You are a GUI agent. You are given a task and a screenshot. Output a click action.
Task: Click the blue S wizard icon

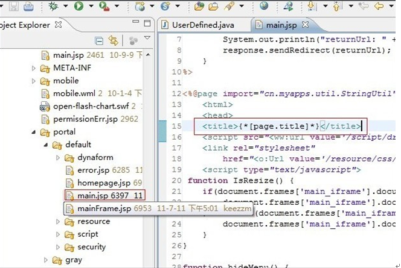(165, 6)
